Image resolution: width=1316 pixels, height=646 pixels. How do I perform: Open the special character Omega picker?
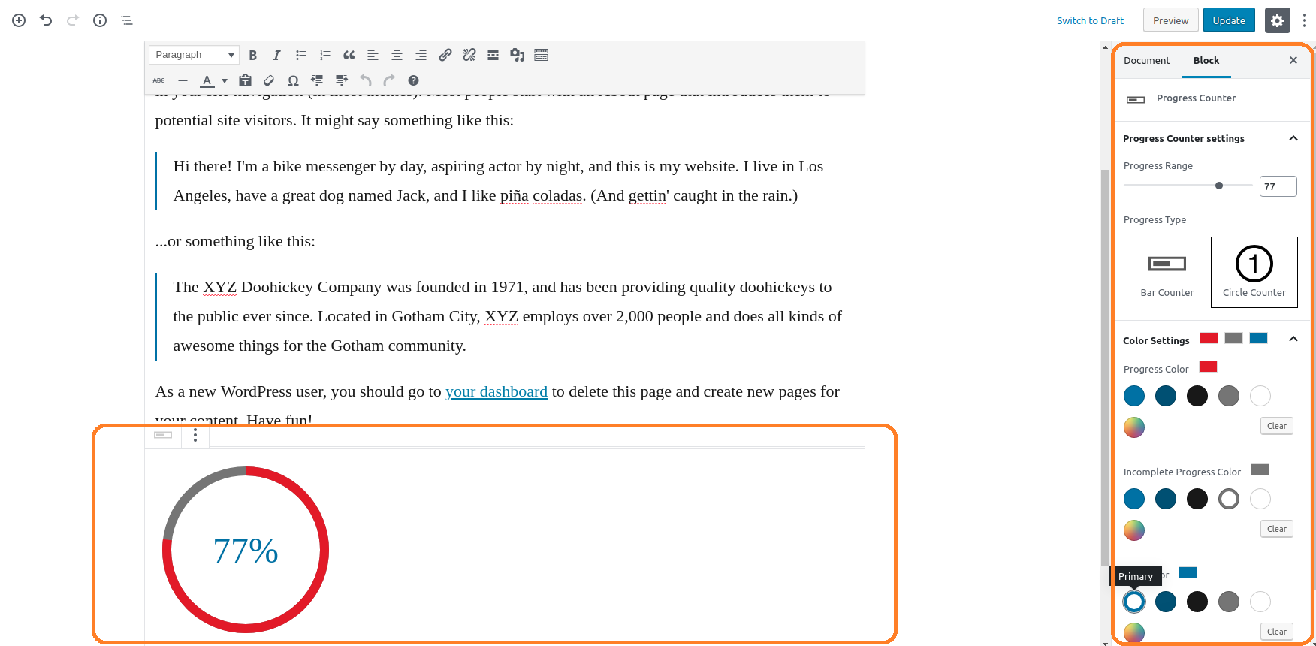click(293, 80)
